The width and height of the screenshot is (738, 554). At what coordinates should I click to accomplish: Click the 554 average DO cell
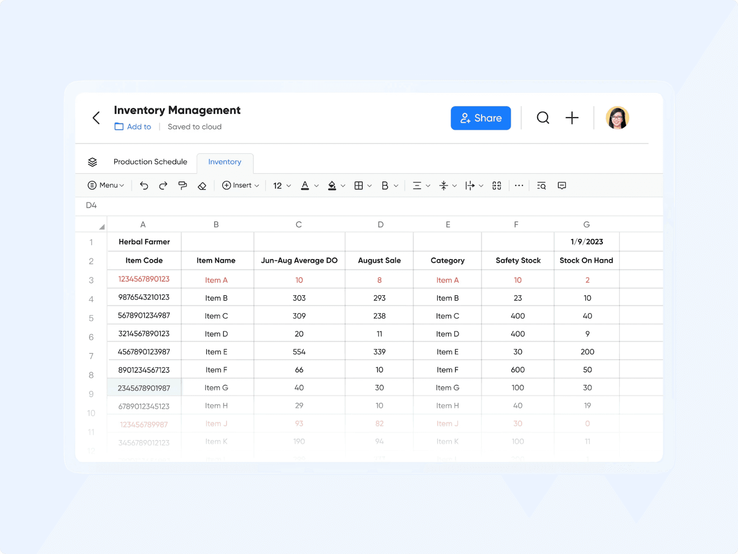(299, 352)
